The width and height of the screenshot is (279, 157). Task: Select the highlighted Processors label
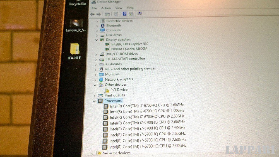point(113,101)
